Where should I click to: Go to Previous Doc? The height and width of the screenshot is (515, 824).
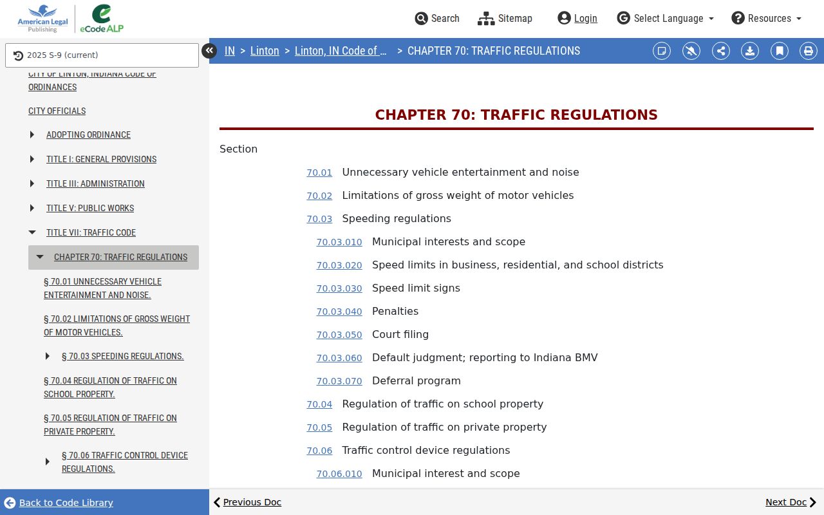(247, 502)
